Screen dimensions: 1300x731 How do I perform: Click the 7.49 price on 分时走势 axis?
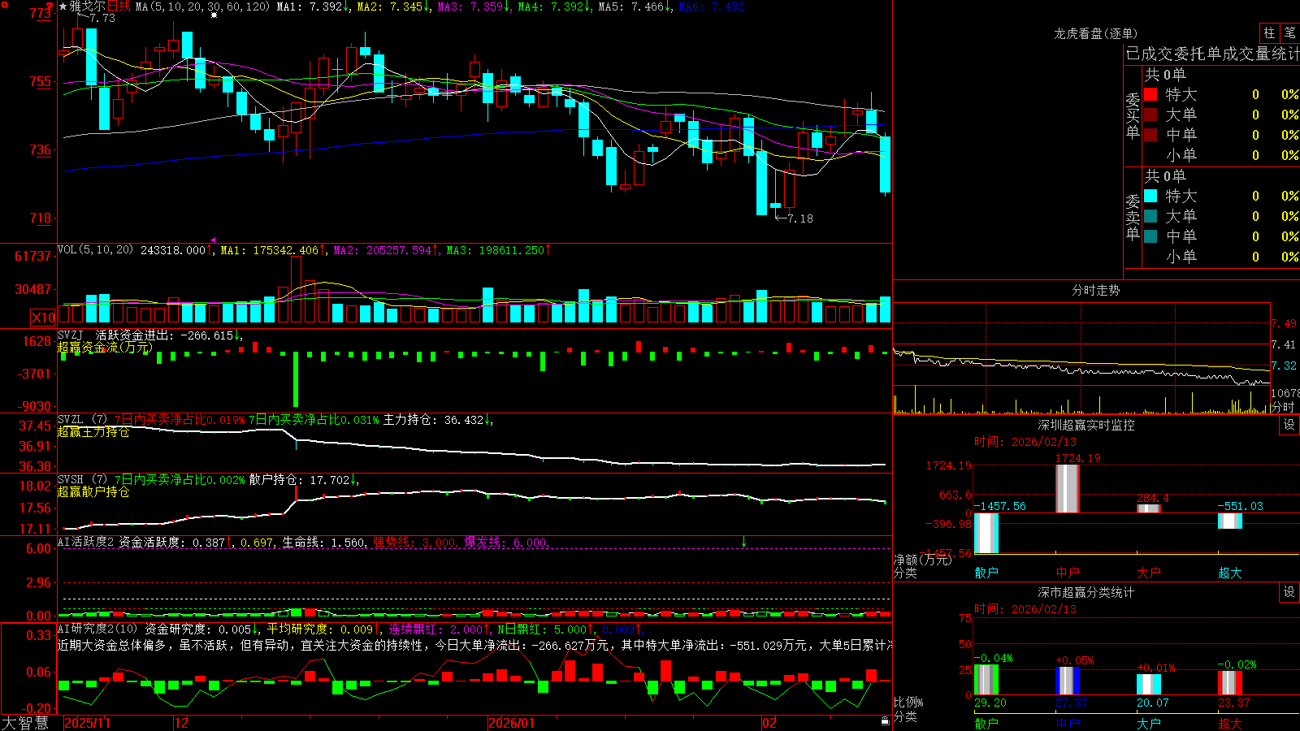click(1284, 323)
